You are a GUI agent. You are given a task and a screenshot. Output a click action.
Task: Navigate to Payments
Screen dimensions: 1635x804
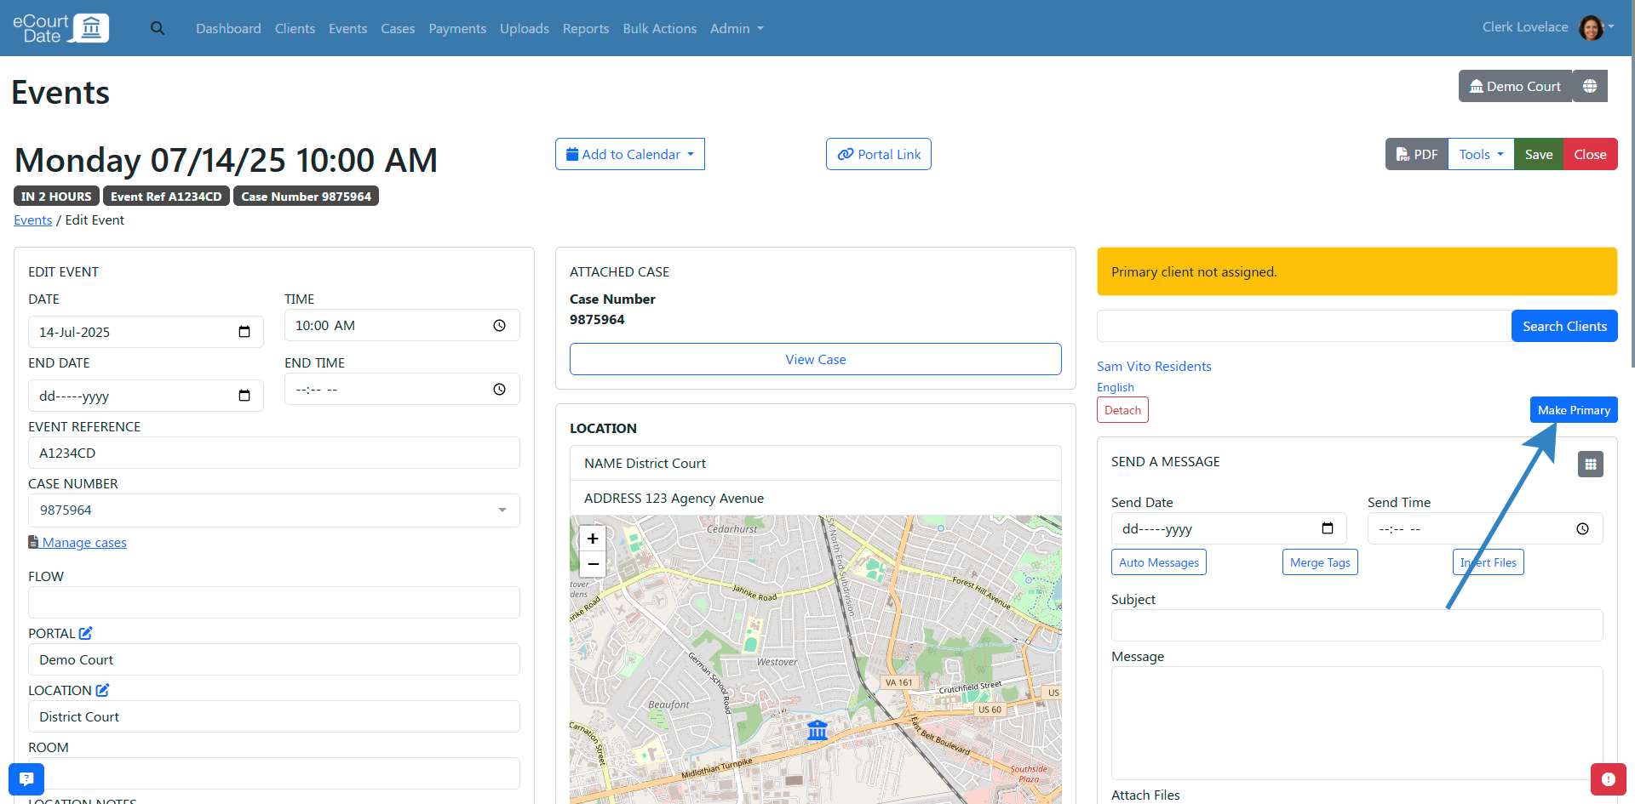click(457, 28)
